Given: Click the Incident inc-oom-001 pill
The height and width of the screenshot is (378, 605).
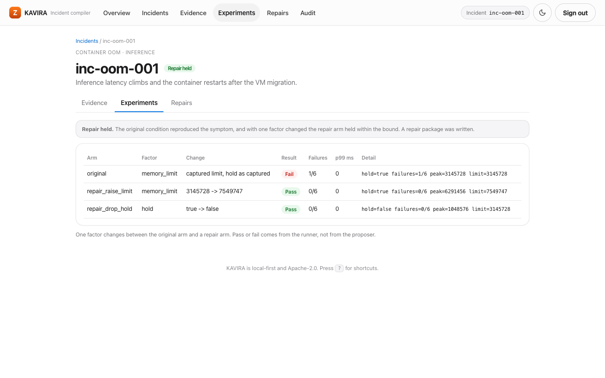Looking at the screenshot, I should click(495, 13).
